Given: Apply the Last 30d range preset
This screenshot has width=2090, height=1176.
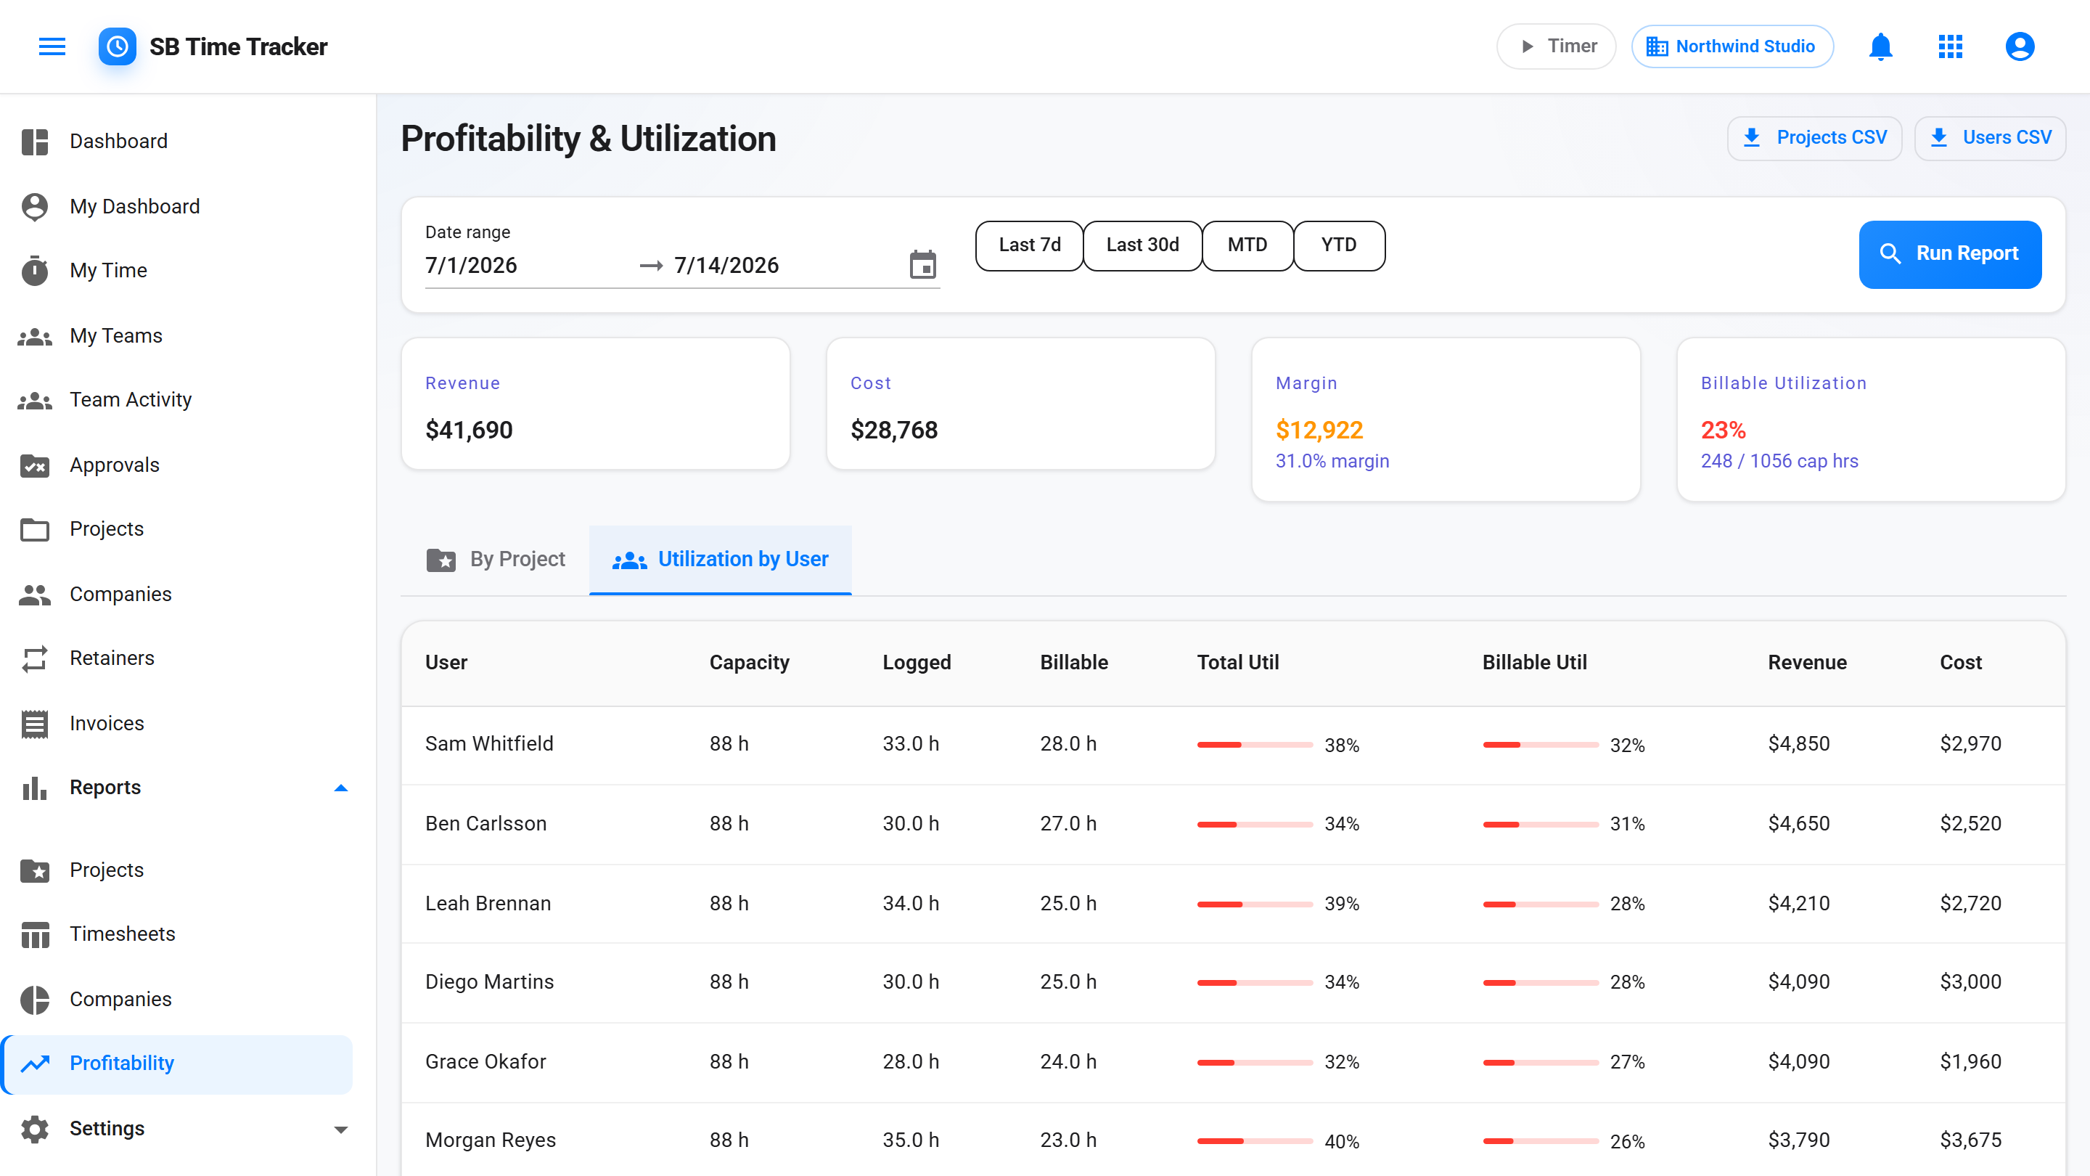Looking at the screenshot, I should (1142, 245).
